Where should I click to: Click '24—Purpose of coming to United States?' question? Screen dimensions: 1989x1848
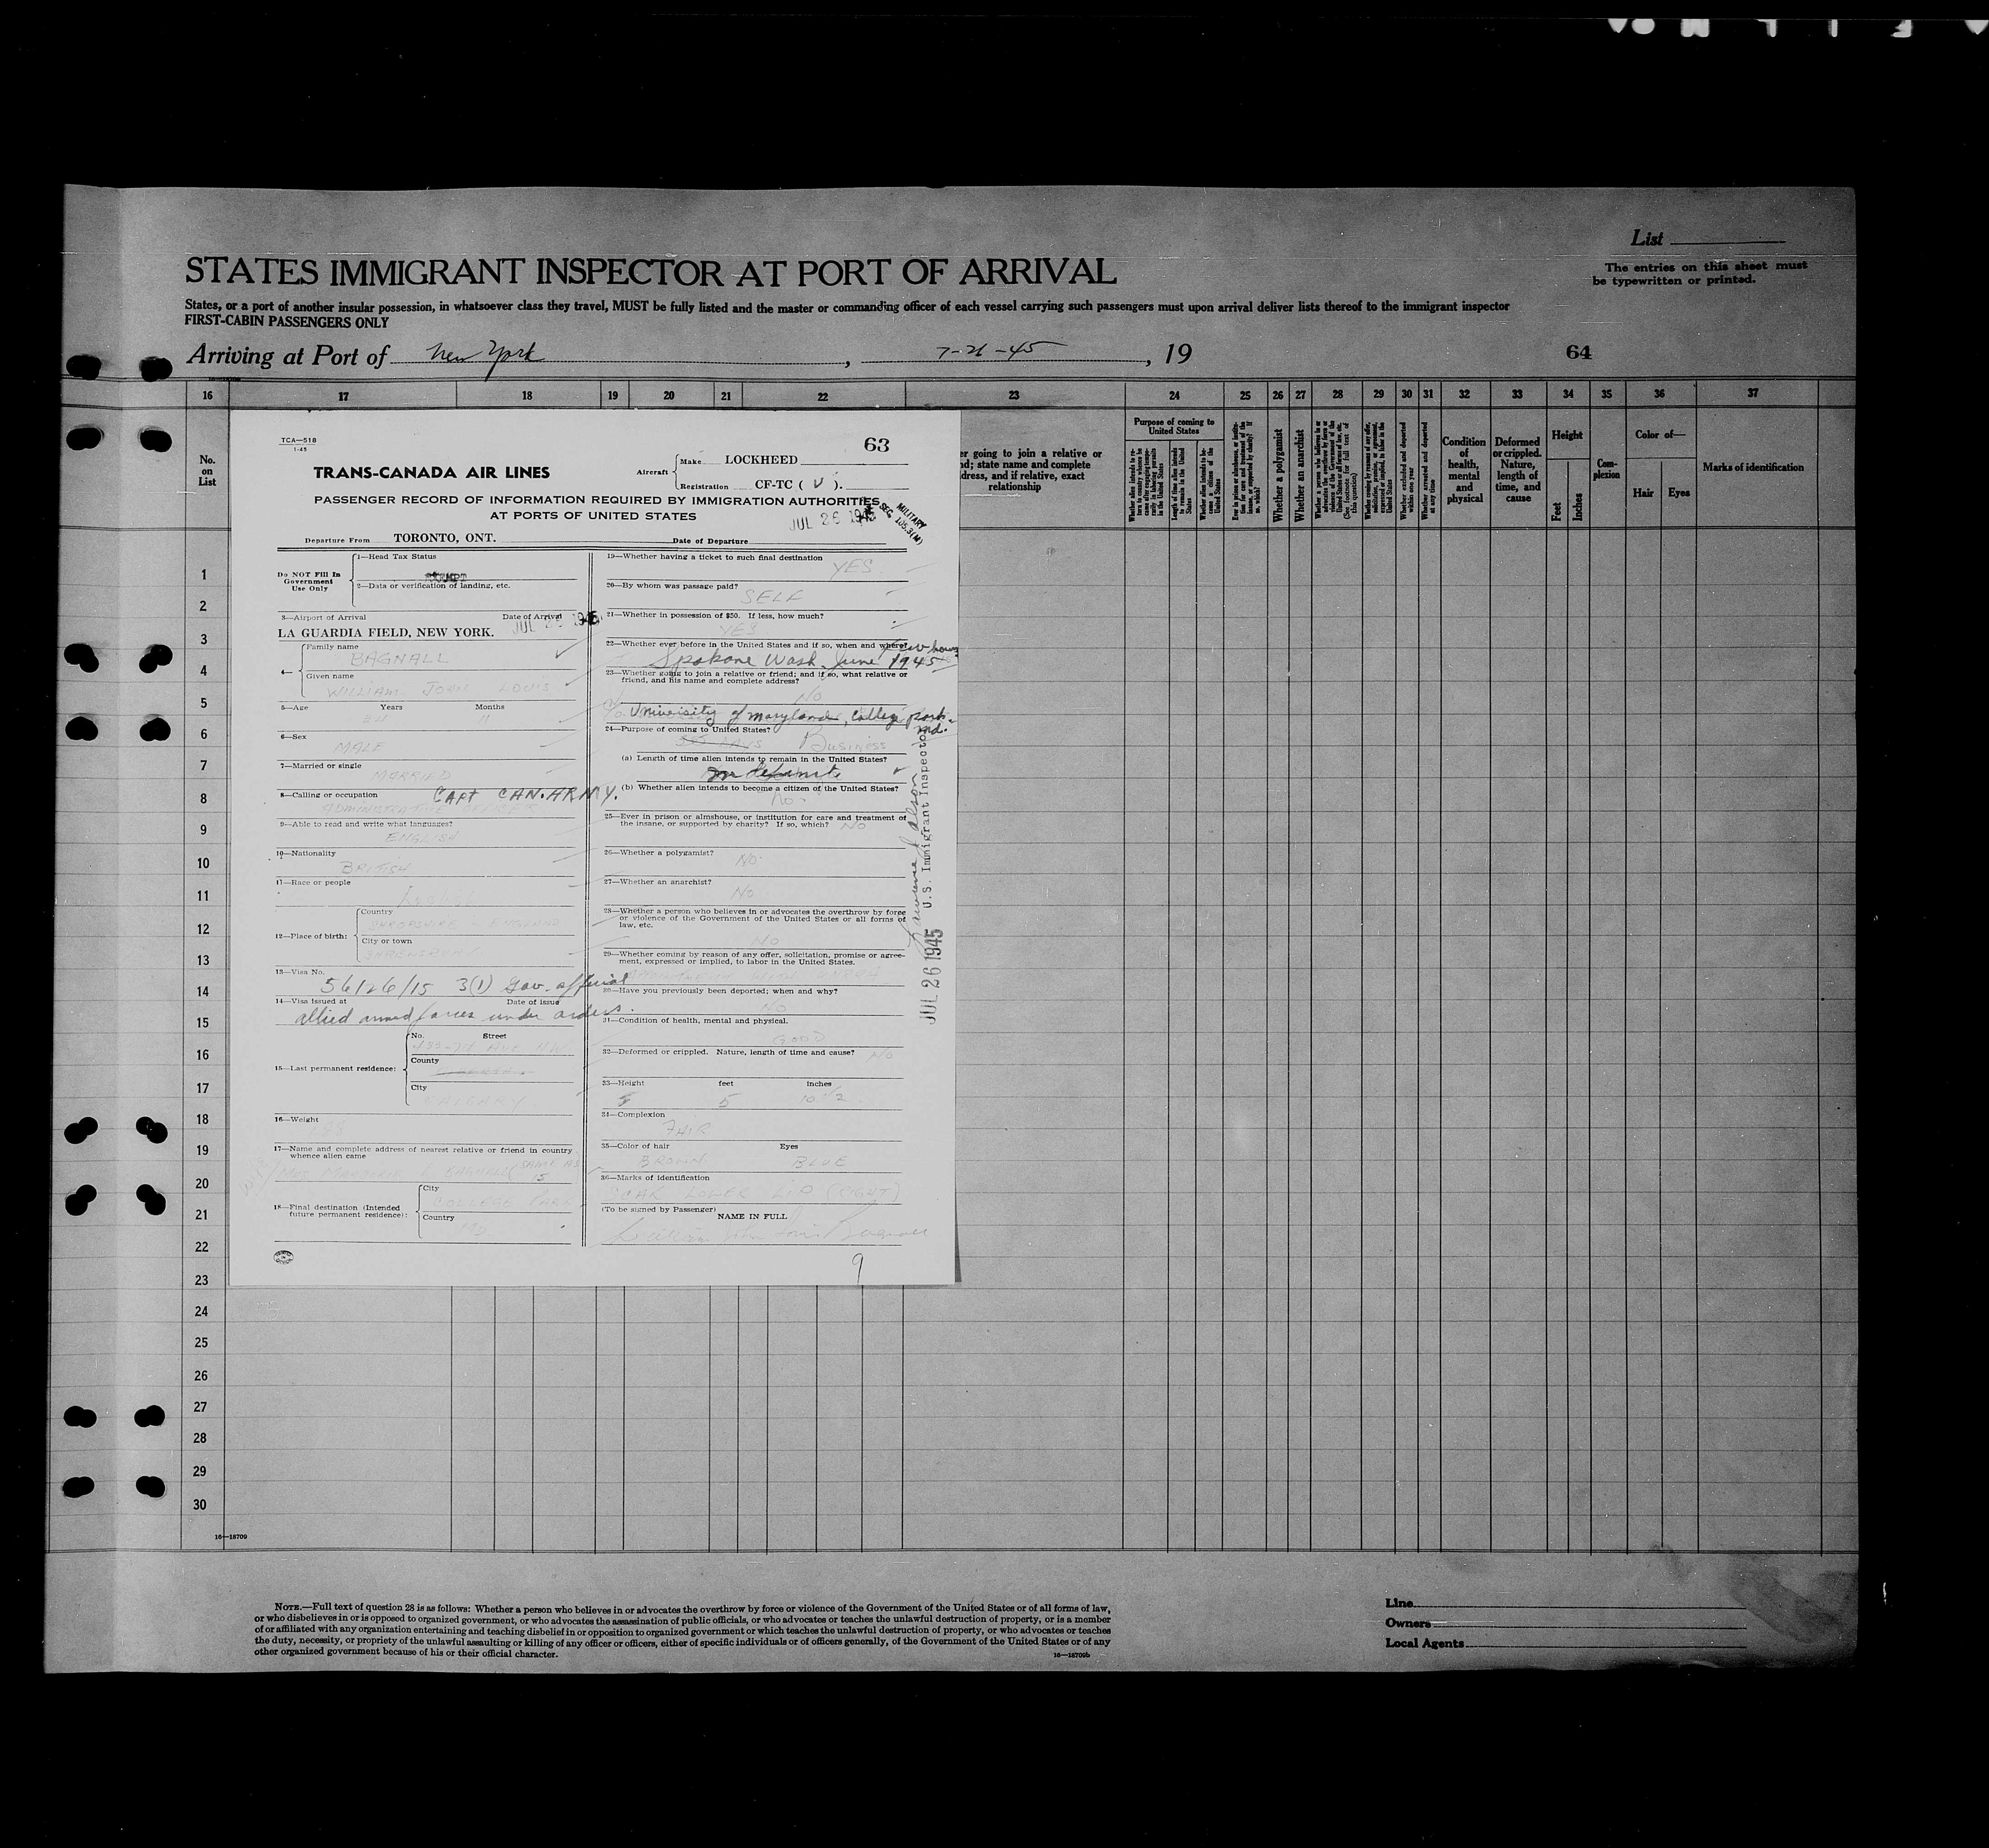tap(688, 730)
